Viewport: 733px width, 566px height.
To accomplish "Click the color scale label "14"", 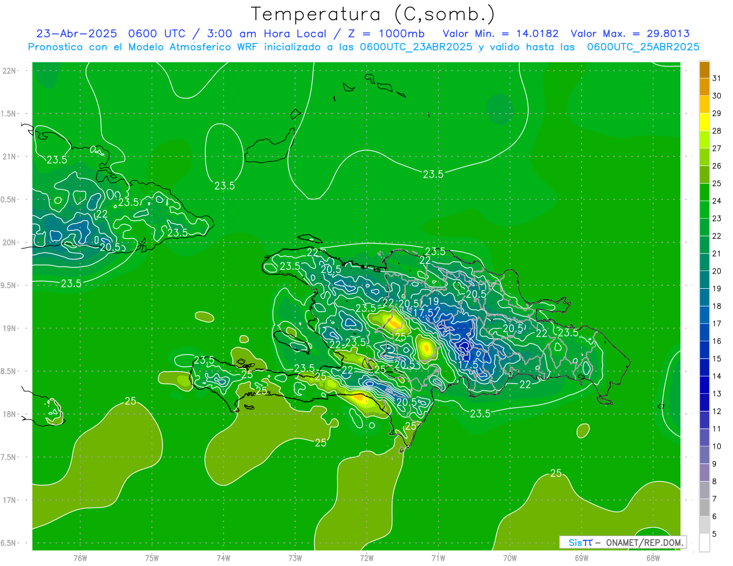I will click(717, 376).
